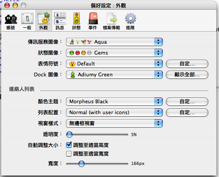Click the 透明度 slider knob
Viewport: 219px width, 177px height.
(69, 135)
